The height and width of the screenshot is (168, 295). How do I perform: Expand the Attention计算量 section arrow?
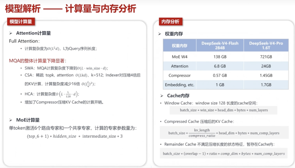point(11,33)
